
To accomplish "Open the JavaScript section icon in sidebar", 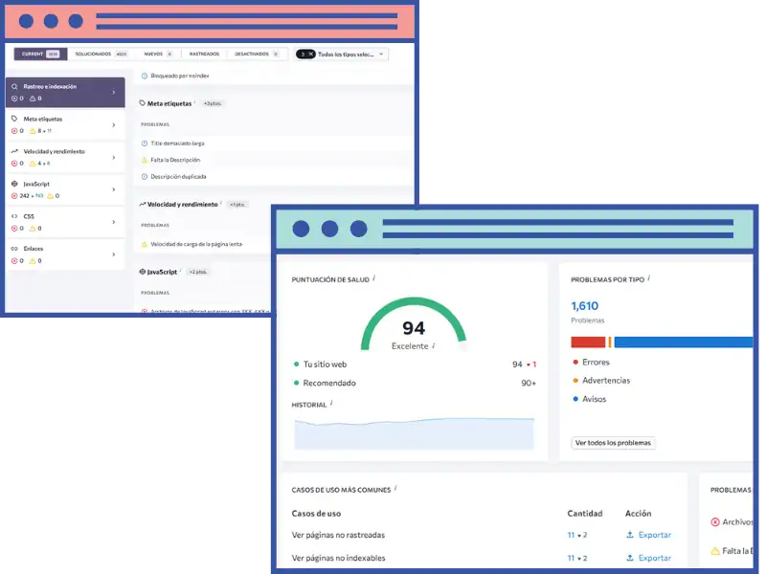I will point(13,184).
